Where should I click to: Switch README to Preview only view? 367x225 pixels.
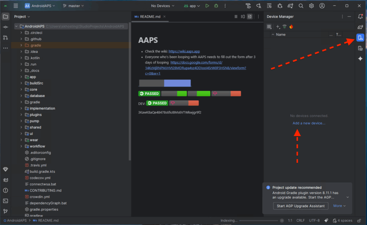(x=250, y=16)
